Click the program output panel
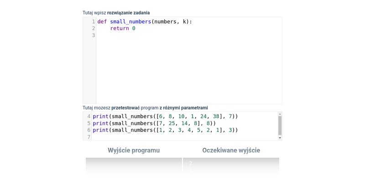365x182 pixels. (x=134, y=167)
